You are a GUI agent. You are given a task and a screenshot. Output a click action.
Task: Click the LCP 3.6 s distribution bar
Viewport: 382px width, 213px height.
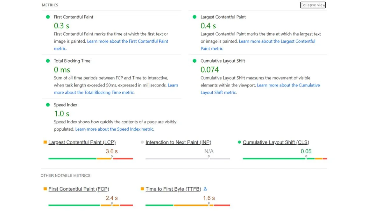(91, 158)
